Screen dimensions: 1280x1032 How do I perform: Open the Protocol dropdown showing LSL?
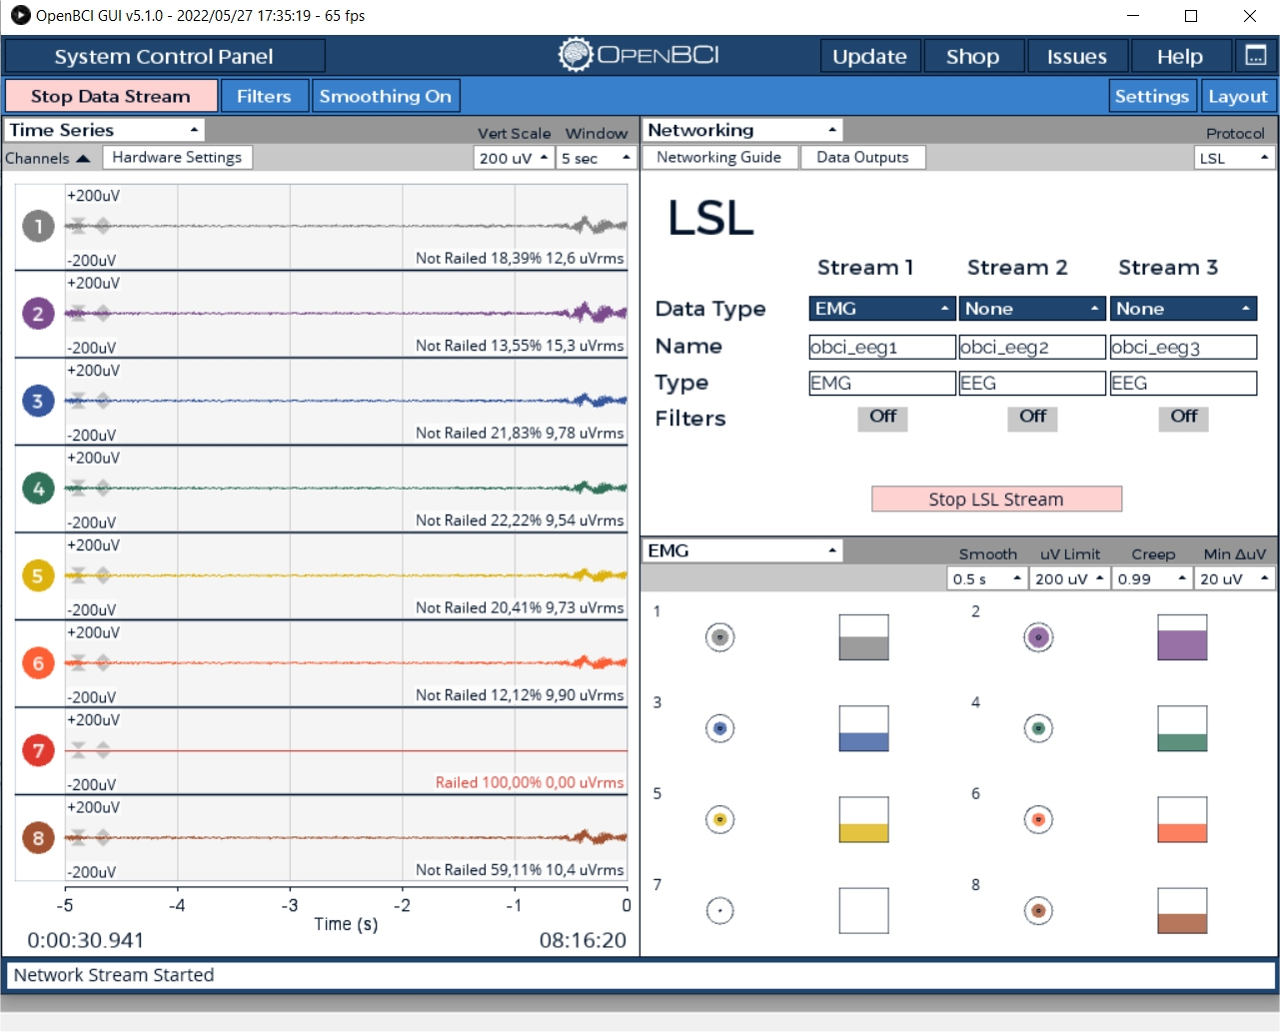[1235, 157]
